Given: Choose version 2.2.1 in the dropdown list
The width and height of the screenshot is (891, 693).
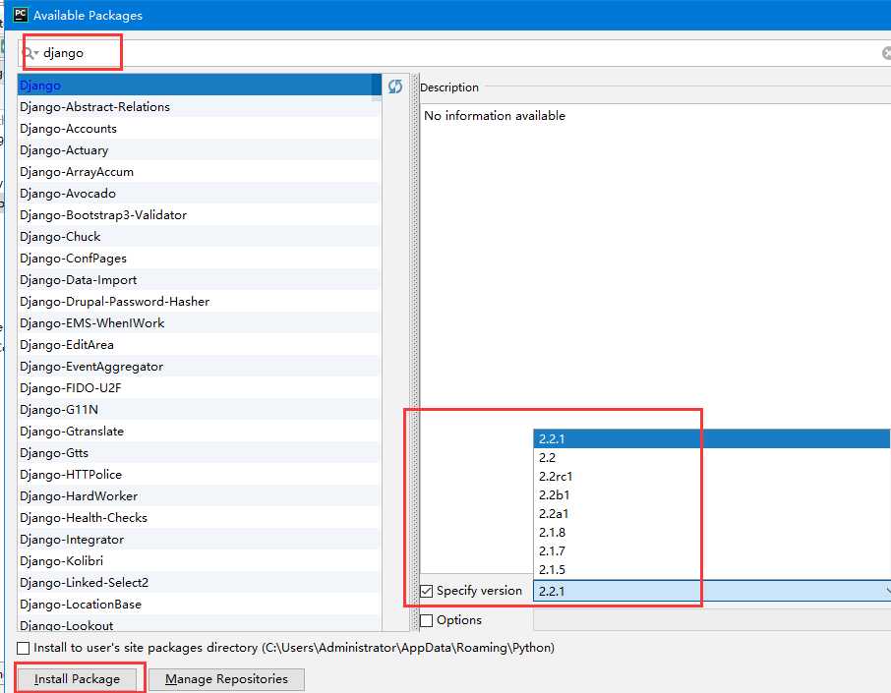Looking at the screenshot, I should (712, 438).
